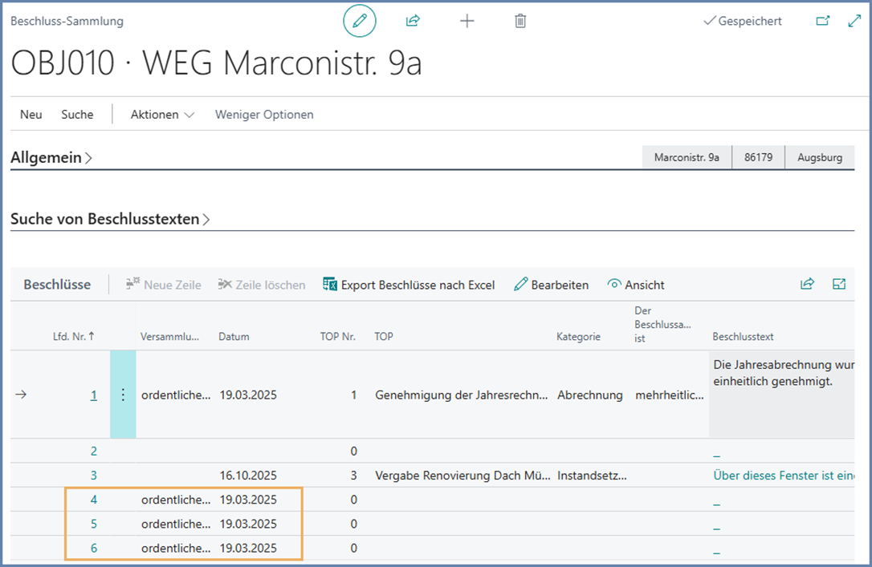Open the Aktionen dropdown menu
The image size is (872, 567).
(162, 115)
